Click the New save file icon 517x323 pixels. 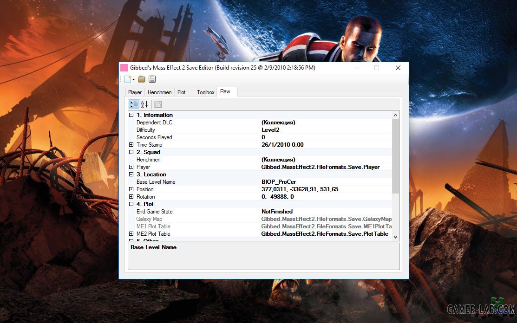128,79
